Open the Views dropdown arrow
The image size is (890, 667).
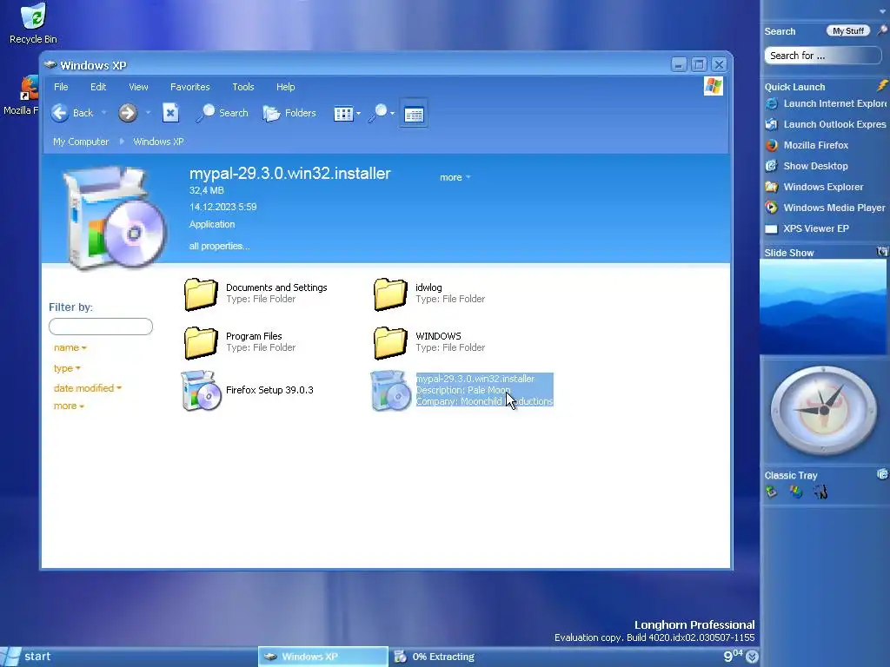358,114
